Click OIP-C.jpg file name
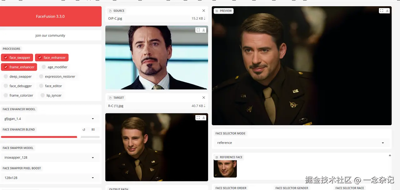The width and height of the screenshot is (400, 190). click(x=115, y=18)
